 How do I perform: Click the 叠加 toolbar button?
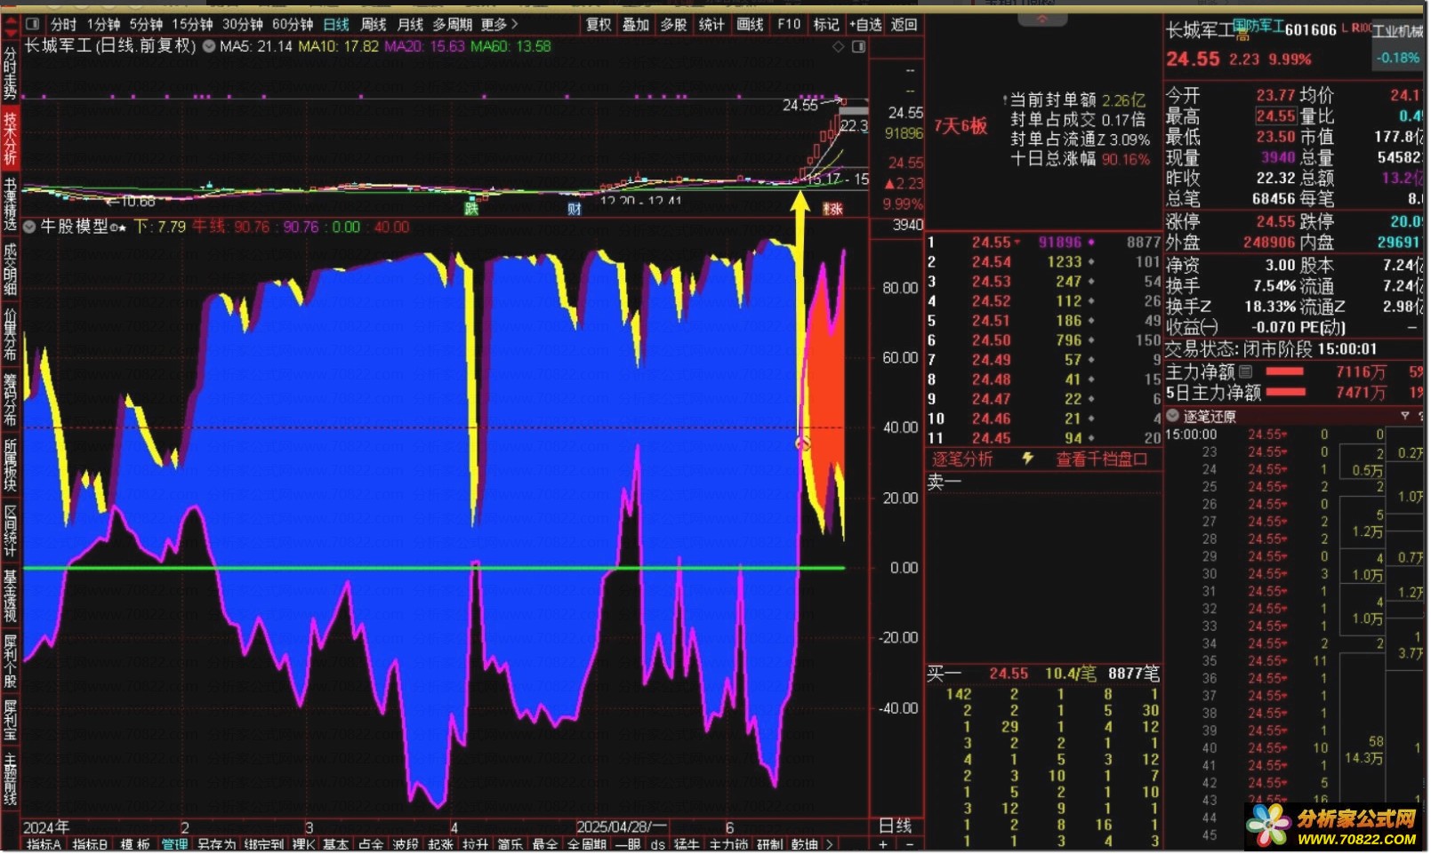pyautogui.click(x=635, y=24)
